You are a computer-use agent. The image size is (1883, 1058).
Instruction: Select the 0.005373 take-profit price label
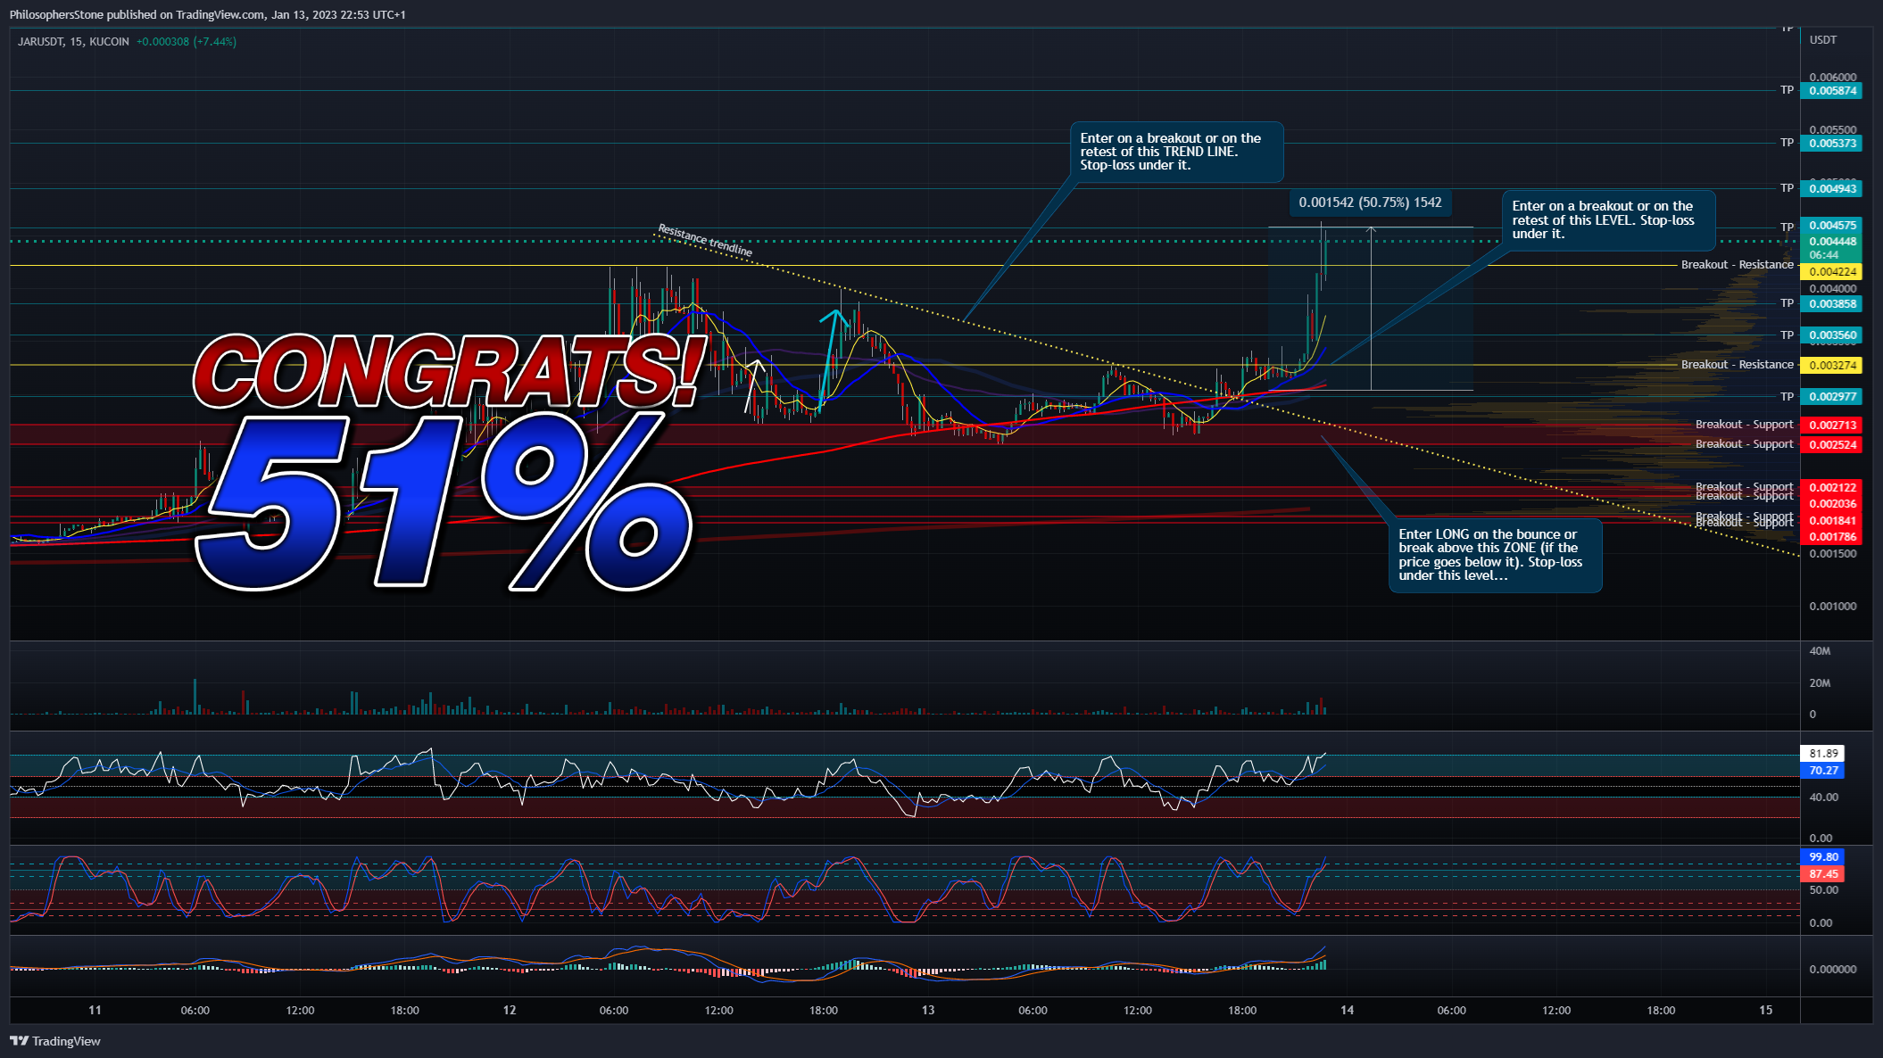1831,143
